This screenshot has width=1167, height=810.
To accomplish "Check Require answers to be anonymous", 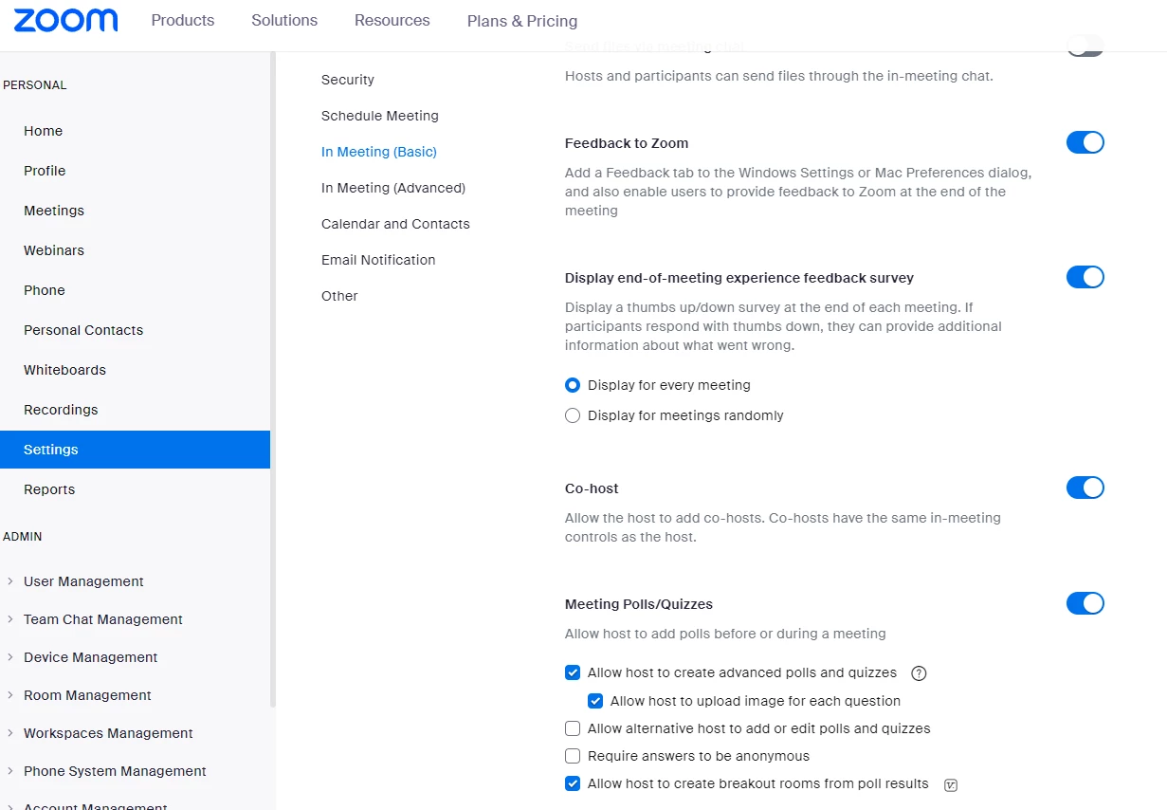I will tap(573, 756).
